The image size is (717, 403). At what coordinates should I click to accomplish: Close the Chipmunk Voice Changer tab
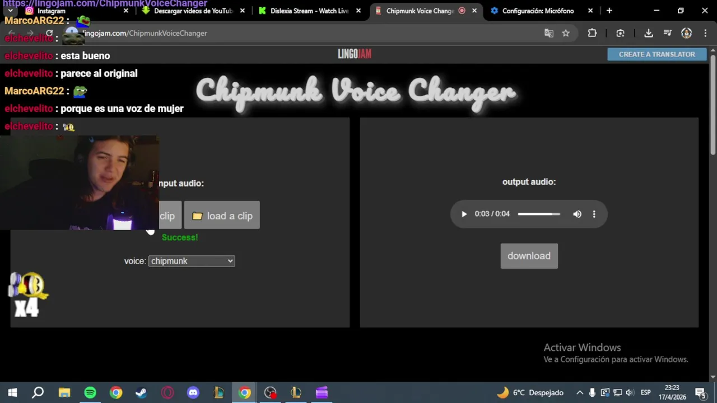click(474, 11)
